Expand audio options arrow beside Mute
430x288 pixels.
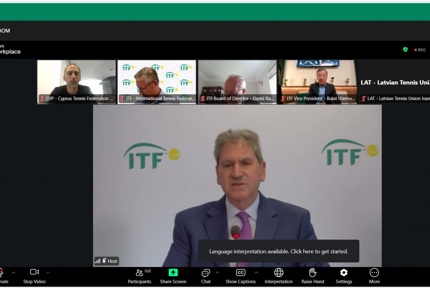(13, 272)
